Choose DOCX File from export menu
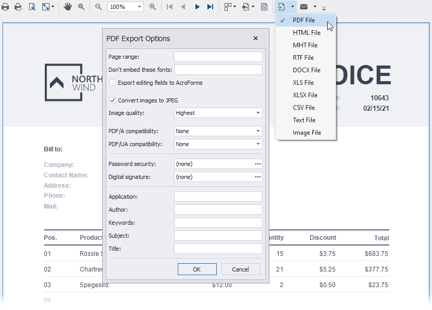This screenshot has width=432, height=310. pyautogui.click(x=305, y=70)
